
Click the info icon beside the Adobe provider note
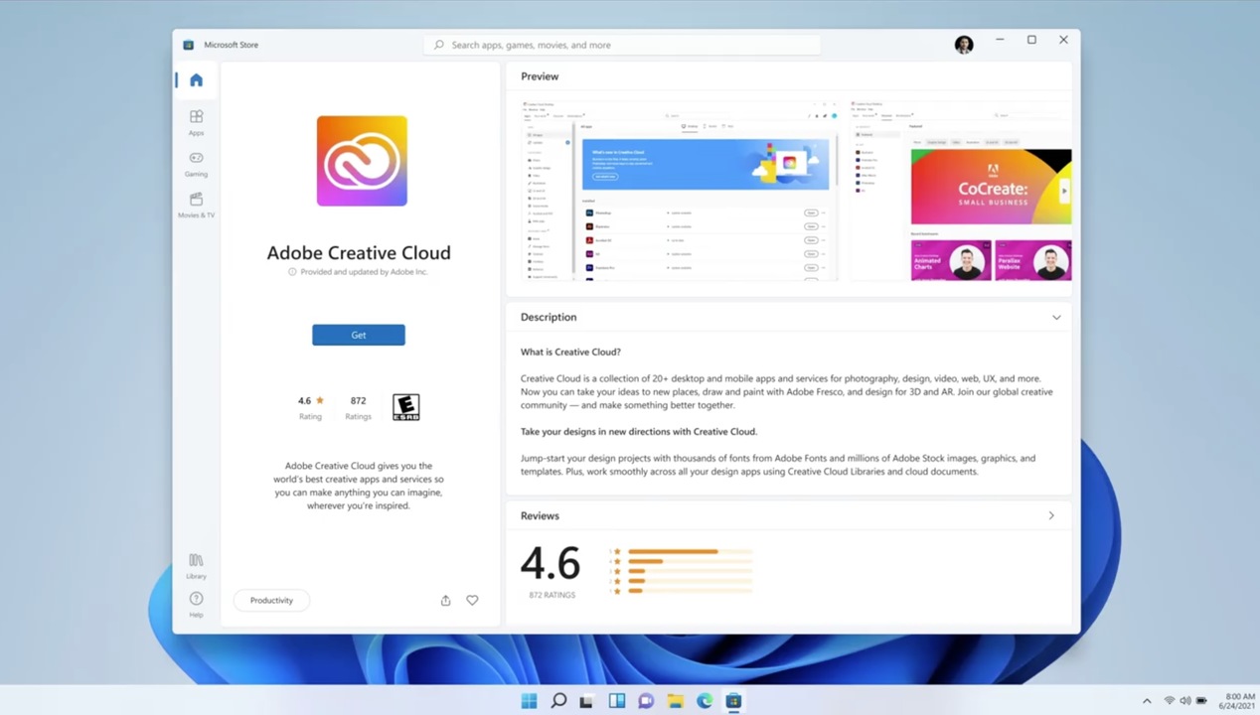pos(292,271)
